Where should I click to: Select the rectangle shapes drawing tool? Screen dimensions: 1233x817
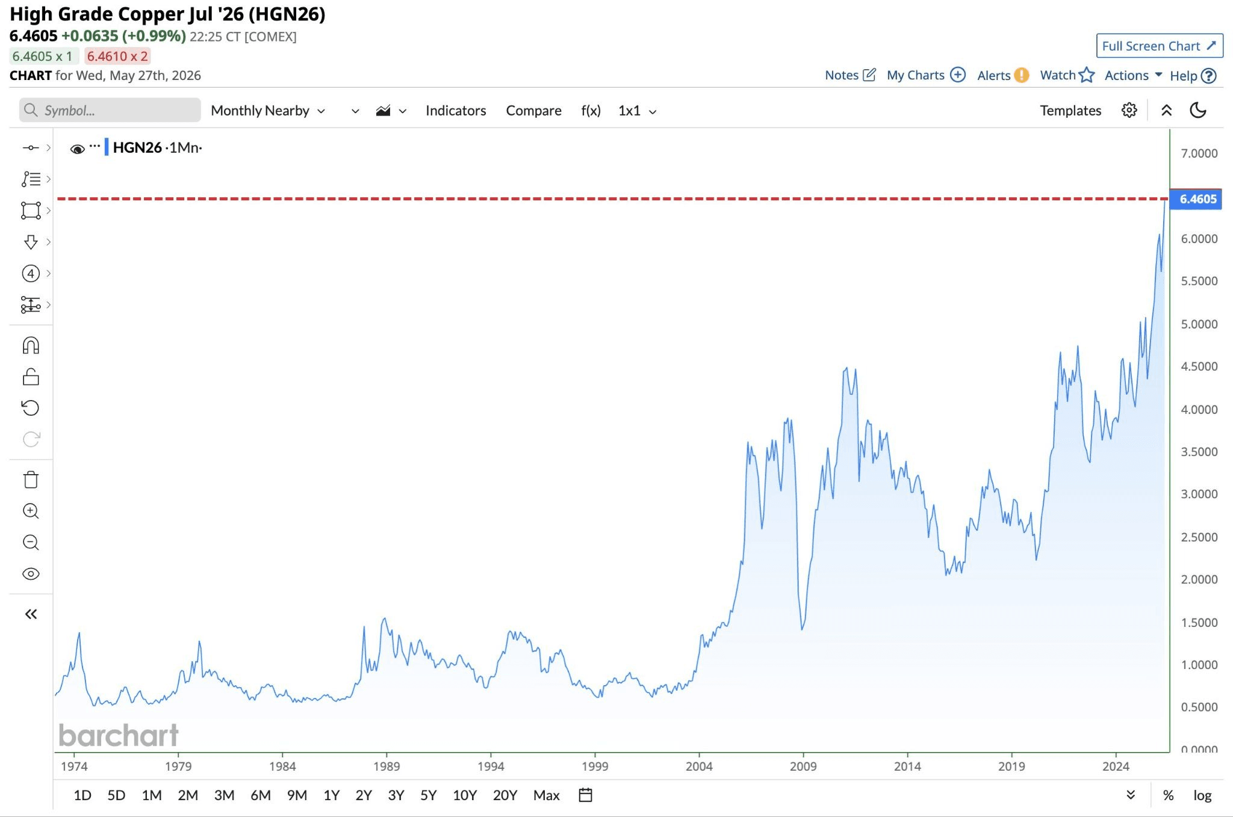pos(31,211)
